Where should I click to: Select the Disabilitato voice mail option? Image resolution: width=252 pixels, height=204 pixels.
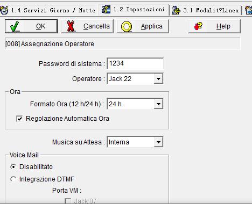13,167
